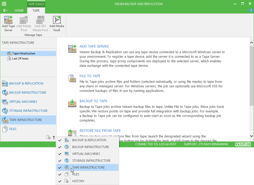
Task: Toggle FILES in popup menu
Action: point(87,174)
